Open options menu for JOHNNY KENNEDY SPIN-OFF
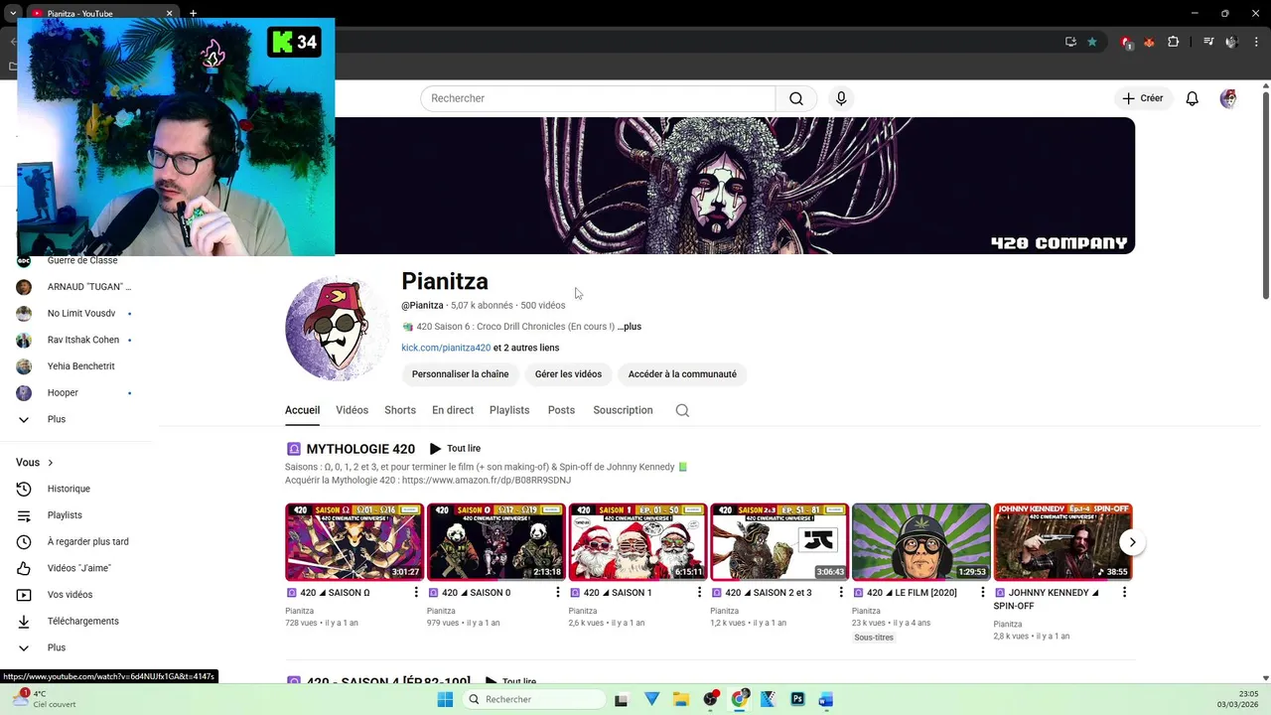Viewport: 1271px width, 715px height. coord(1124,593)
